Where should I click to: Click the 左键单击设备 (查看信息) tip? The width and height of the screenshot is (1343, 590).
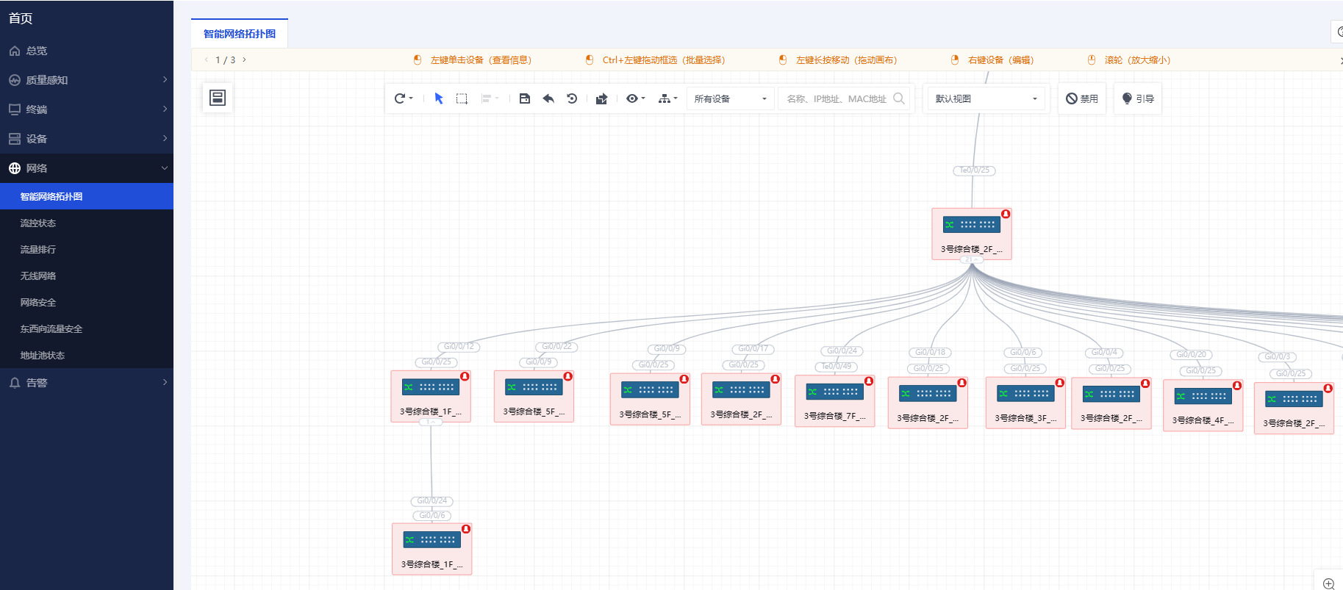point(473,60)
